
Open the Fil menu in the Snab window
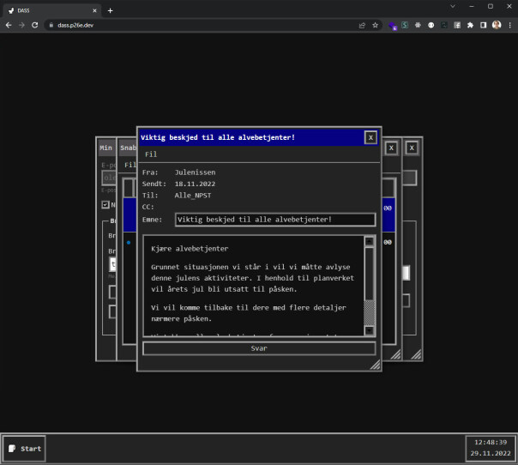[130, 165]
